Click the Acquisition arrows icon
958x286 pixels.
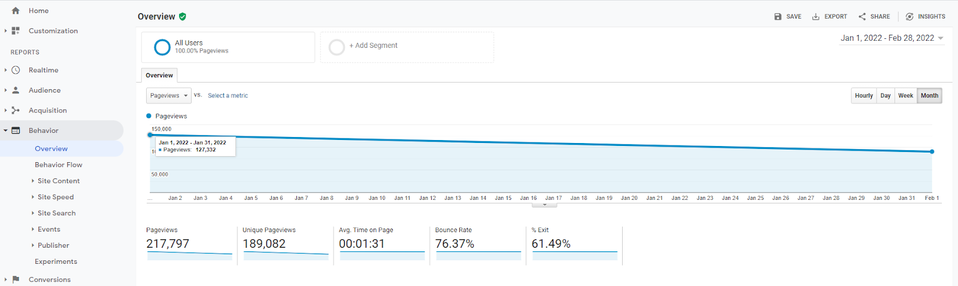(16, 110)
